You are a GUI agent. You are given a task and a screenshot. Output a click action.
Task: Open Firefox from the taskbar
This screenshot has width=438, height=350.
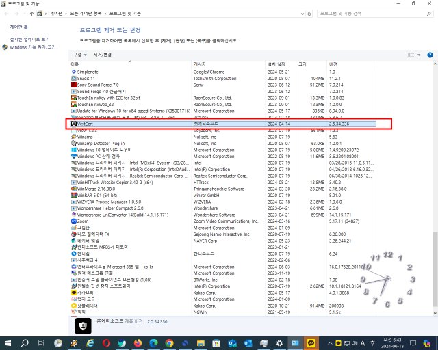[x=138, y=343]
